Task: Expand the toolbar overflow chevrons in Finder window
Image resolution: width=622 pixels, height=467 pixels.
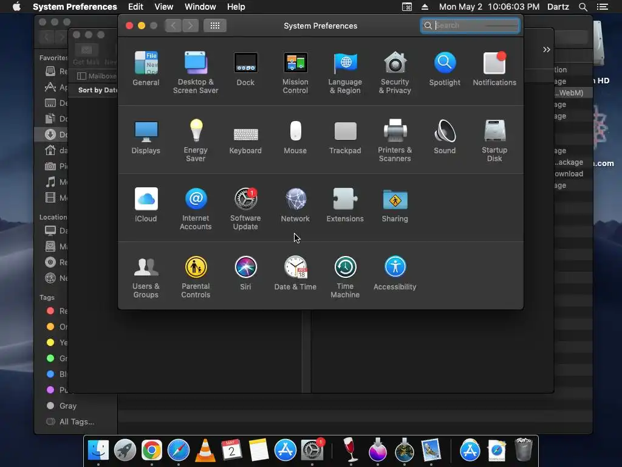Action: (x=547, y=50)
